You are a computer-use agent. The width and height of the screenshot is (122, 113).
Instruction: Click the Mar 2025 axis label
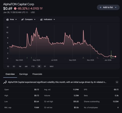click(x=19, y=60)
